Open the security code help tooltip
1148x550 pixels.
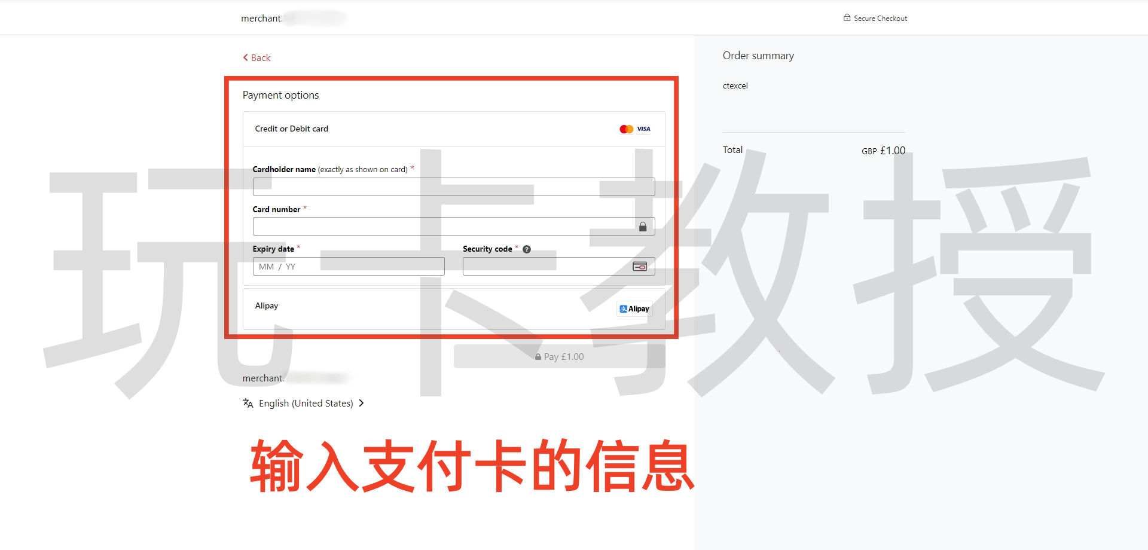tap(527, 249)
